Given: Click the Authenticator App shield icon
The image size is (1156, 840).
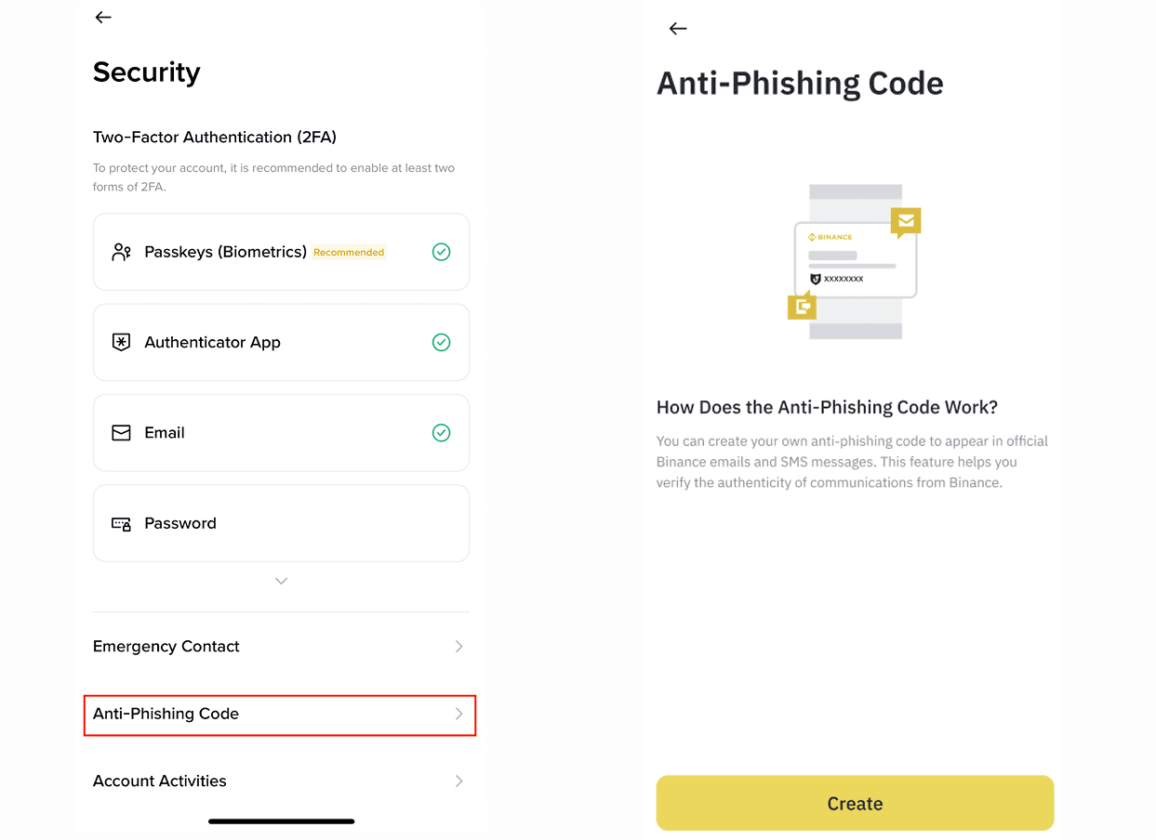Looking at the screenshot, I should click(x=121, y=342).
